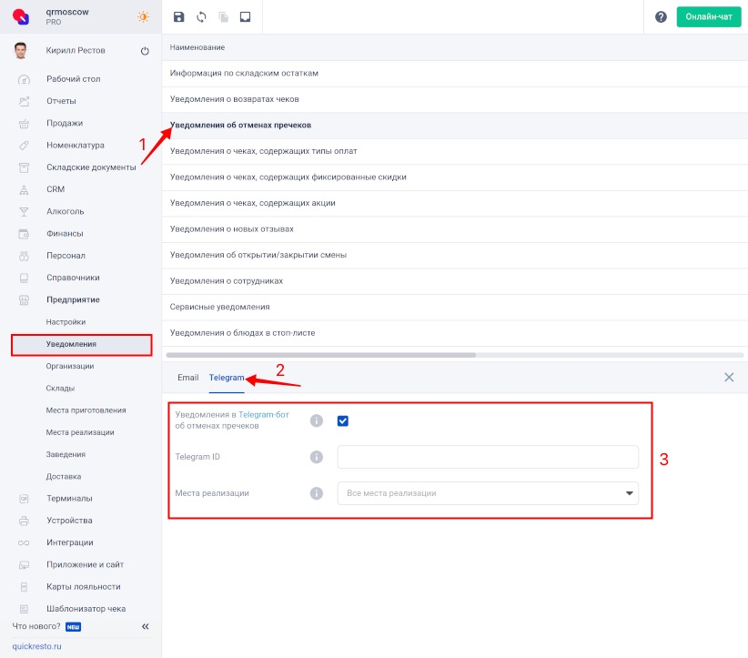Screen dimensions: 748x658
Task: Open Карты лояльности menu item
Action: pyautogui.click(x=84, y=586)
